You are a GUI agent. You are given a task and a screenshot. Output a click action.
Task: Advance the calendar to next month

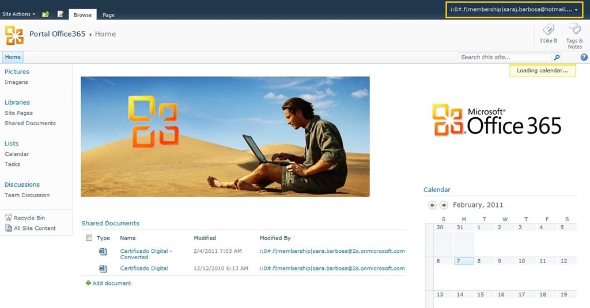tap(444, 205)
